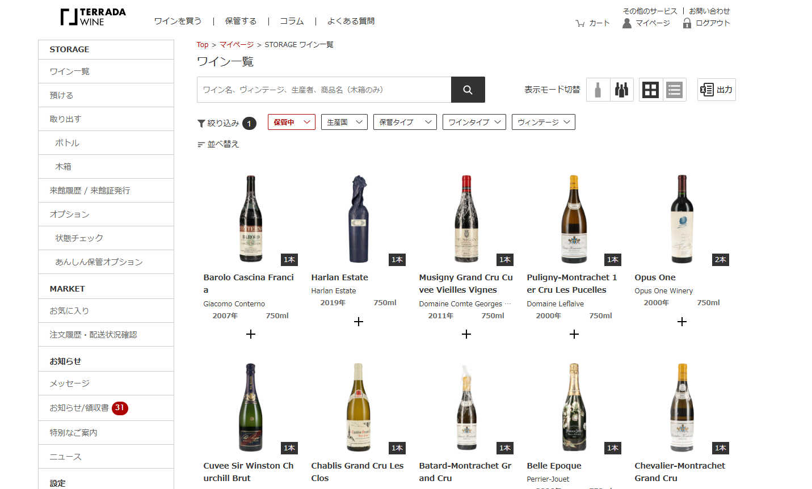Expand plus icon under Musigny Grand Cru
The width and height of the screenshot is (812, 489).
[x=466, y=334]
